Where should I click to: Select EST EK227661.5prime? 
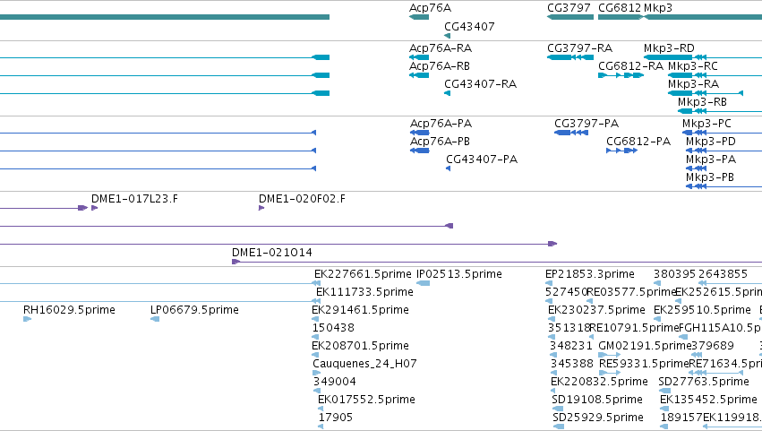pyautogui.click(x=363, y=274)
